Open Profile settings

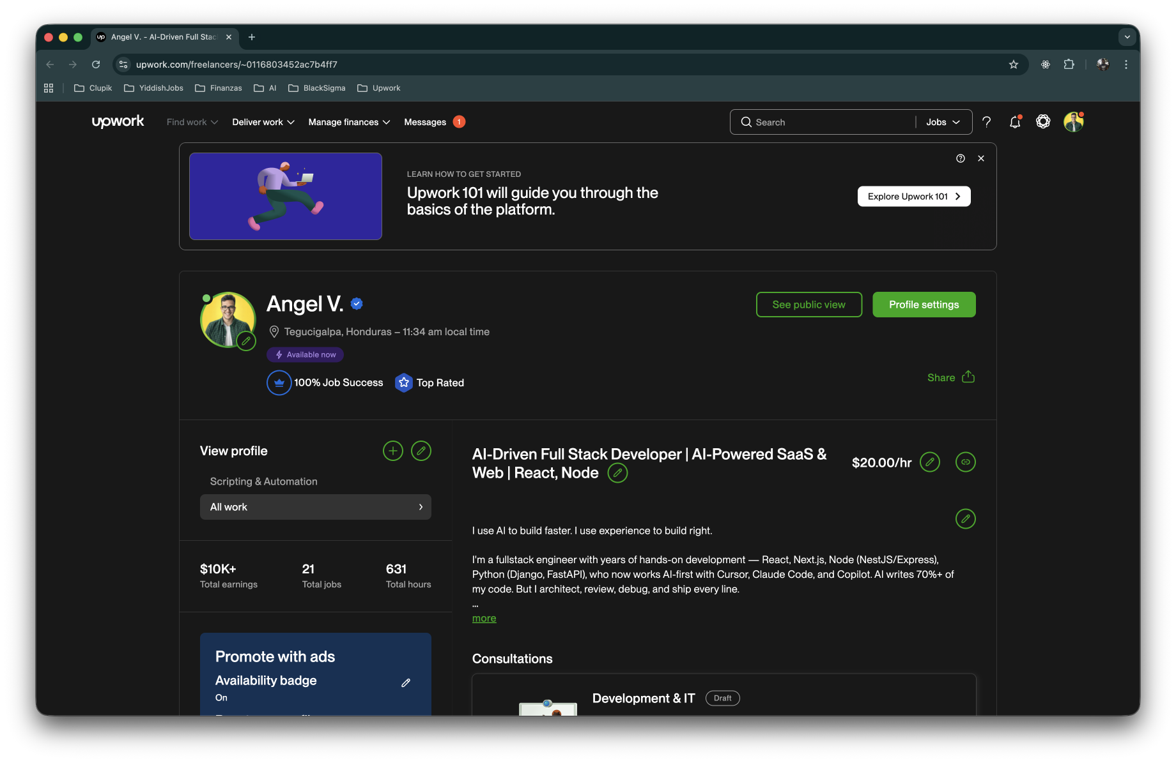(x=924, y=305)
